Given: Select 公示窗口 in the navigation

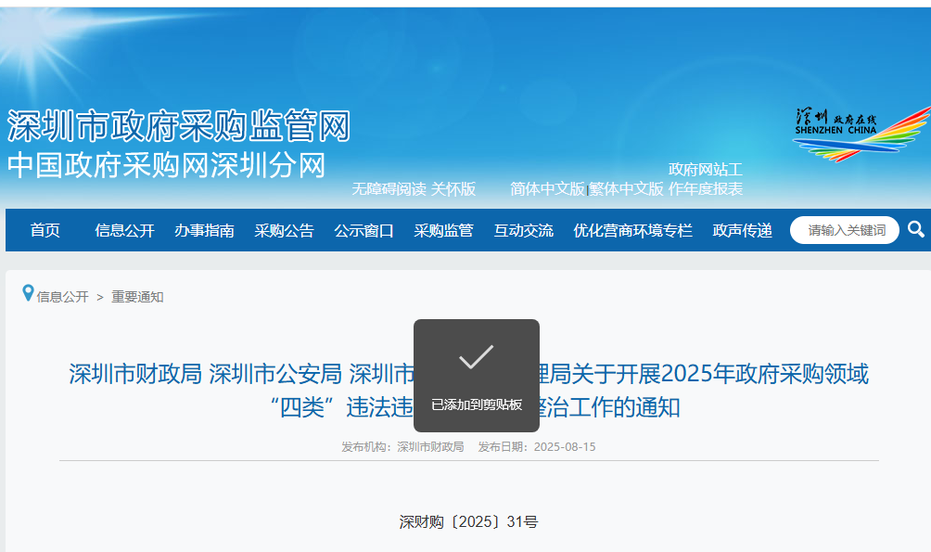Looking at the screenshot, I should click(x=363, y=229).
